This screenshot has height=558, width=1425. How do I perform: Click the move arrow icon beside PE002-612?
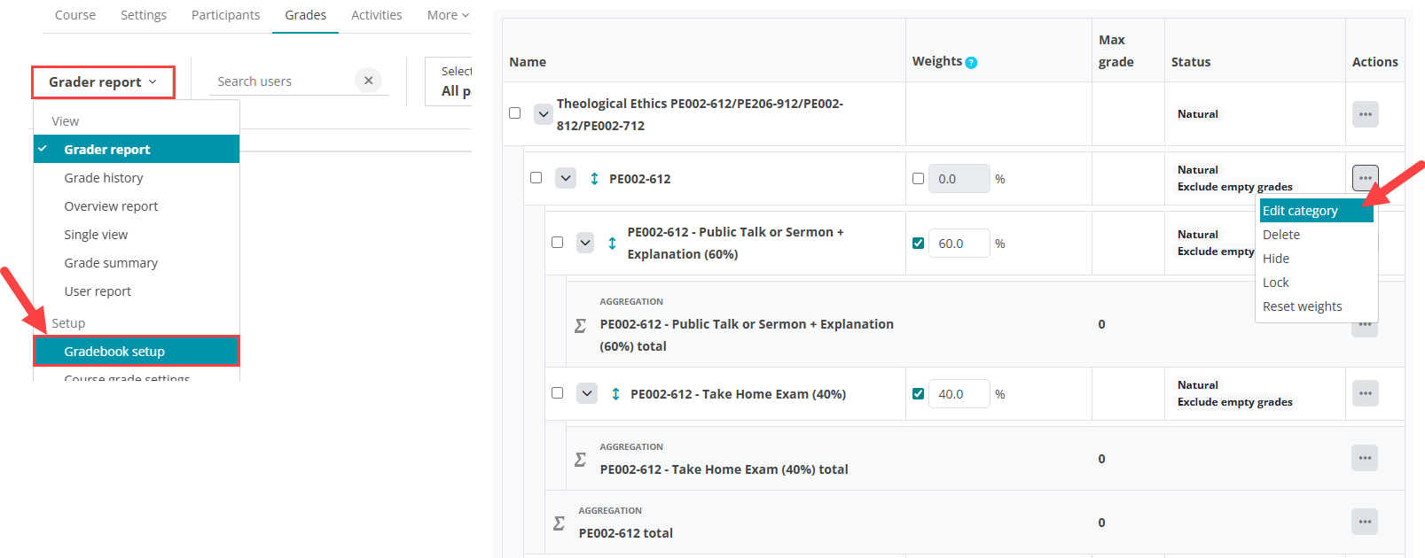pos(594,179)
